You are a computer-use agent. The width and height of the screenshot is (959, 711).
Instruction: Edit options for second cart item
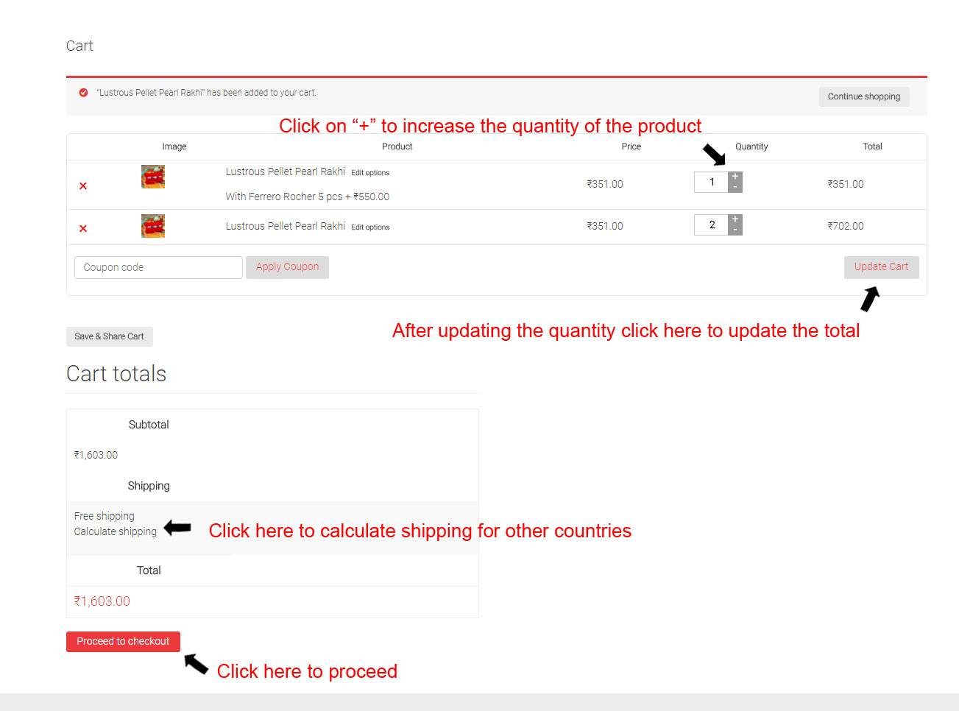[x=370, y=227]
